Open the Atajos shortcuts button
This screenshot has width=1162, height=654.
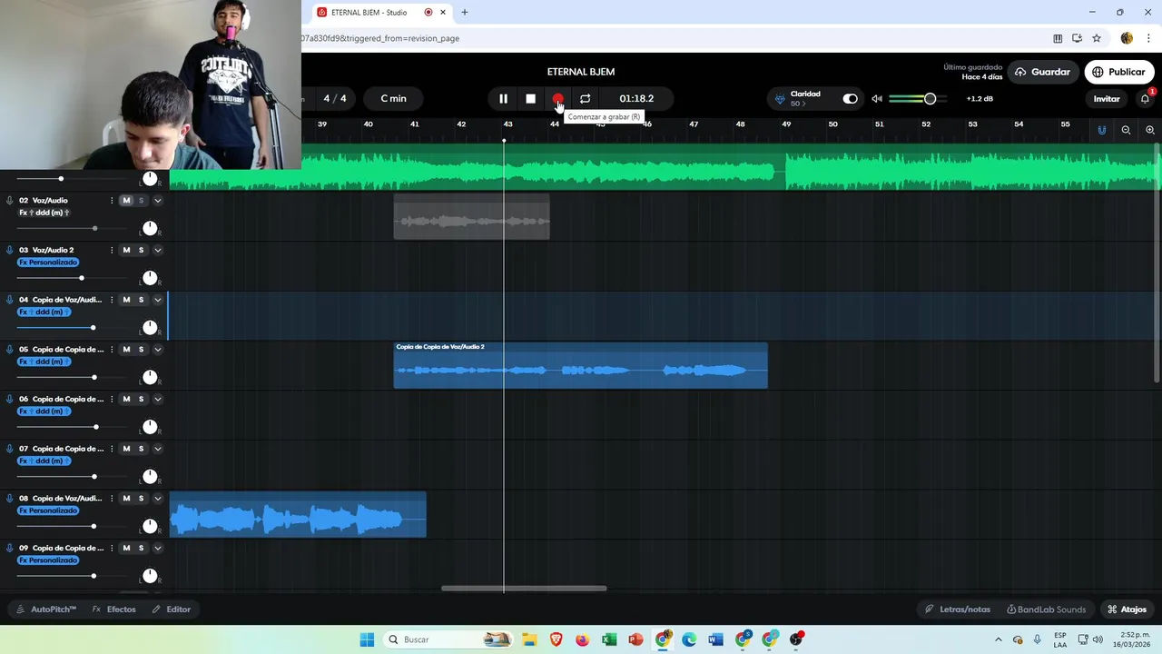(1127, 609)
